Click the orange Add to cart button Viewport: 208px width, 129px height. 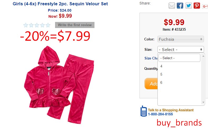pyautogui.click(x=151, y=84)
